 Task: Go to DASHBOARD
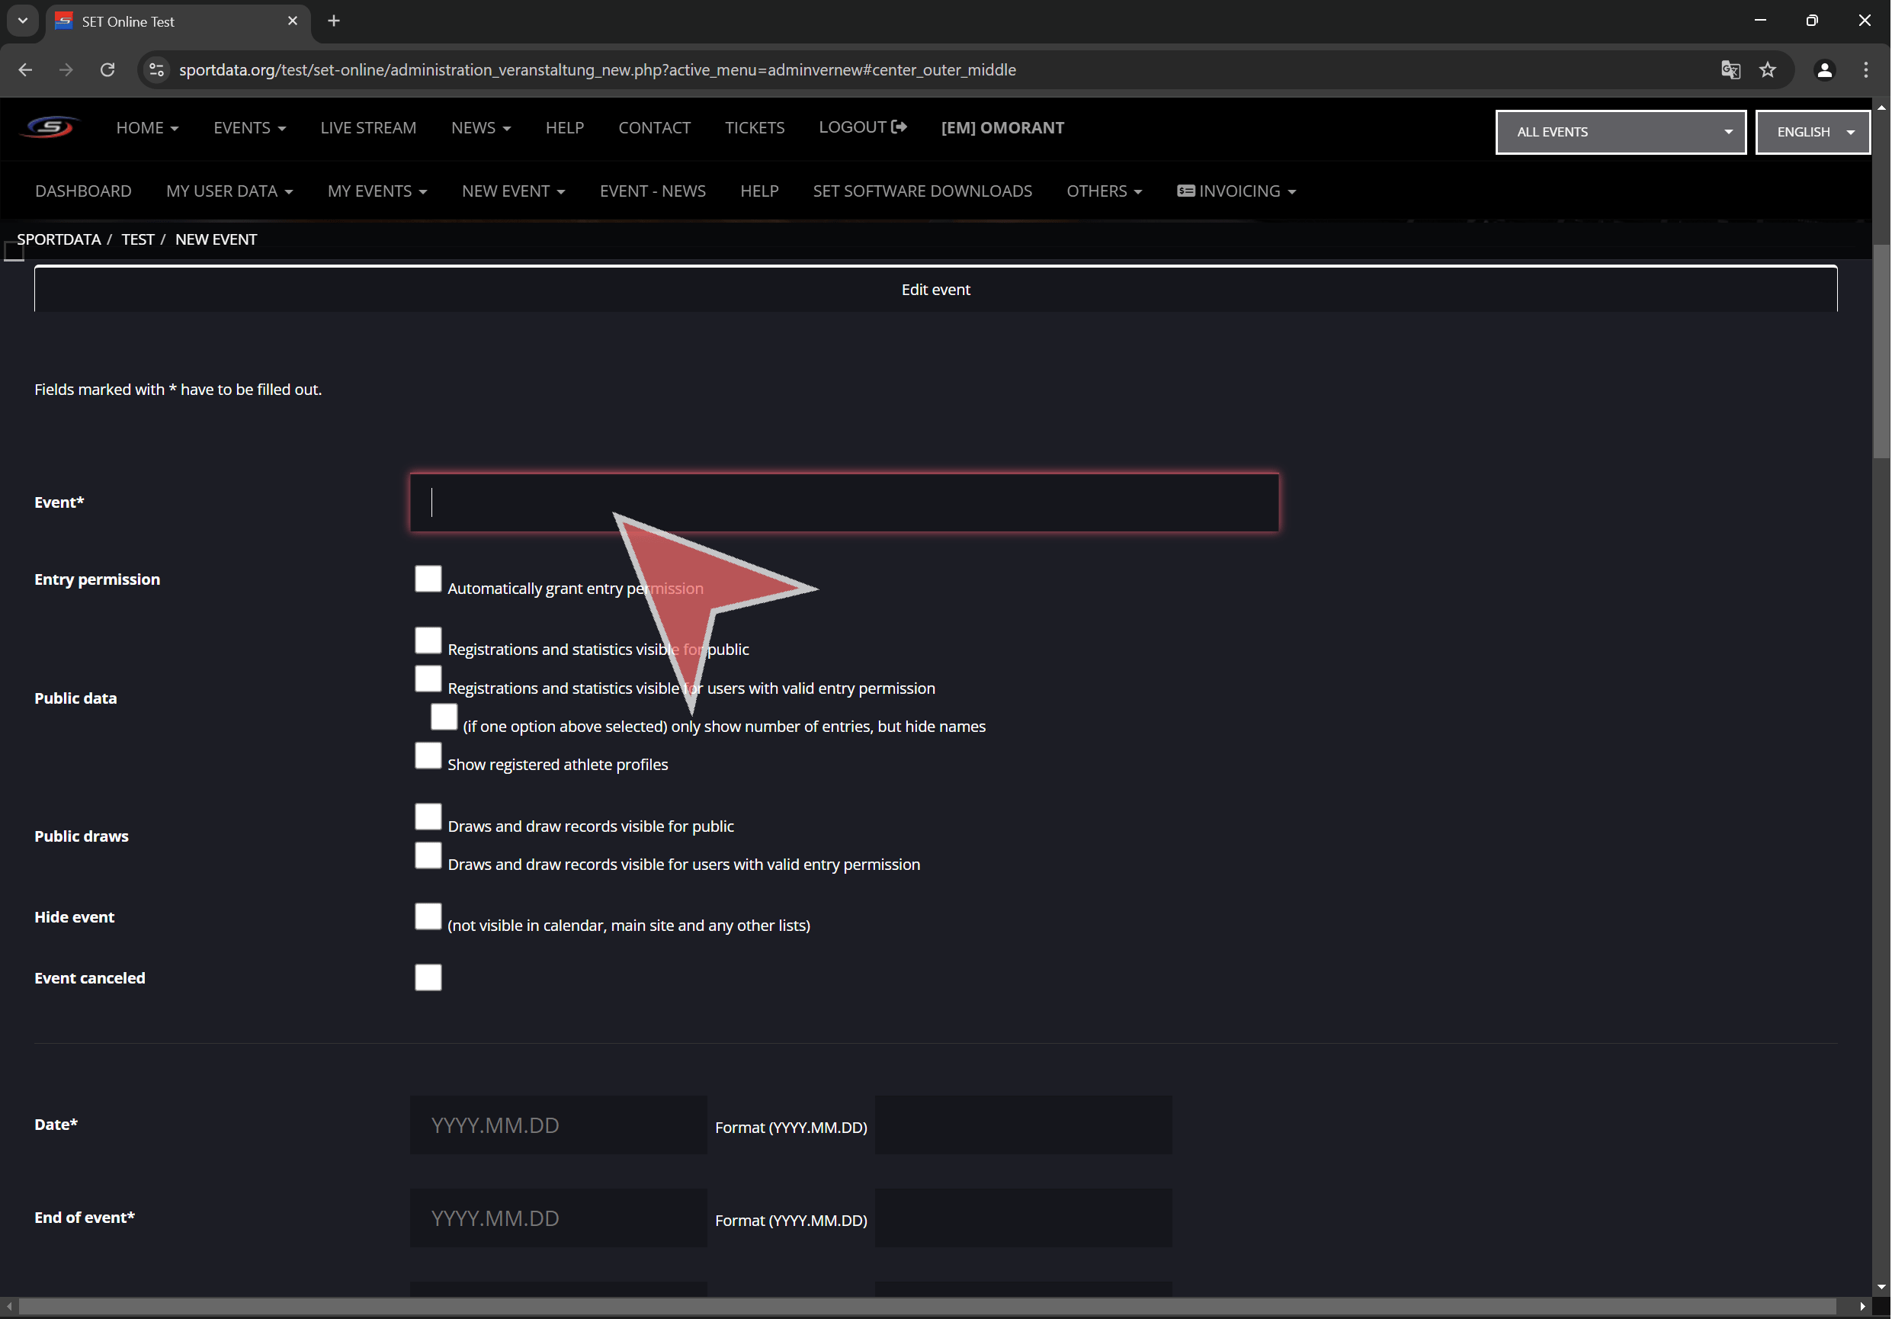83,191
